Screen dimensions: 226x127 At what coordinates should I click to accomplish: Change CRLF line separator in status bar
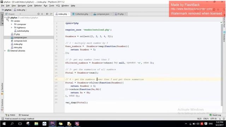[206, 119]
